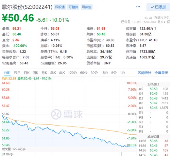Switch to the 60分 interval tab
Viewport: 170px width, 156px height.
pos(84,73)
